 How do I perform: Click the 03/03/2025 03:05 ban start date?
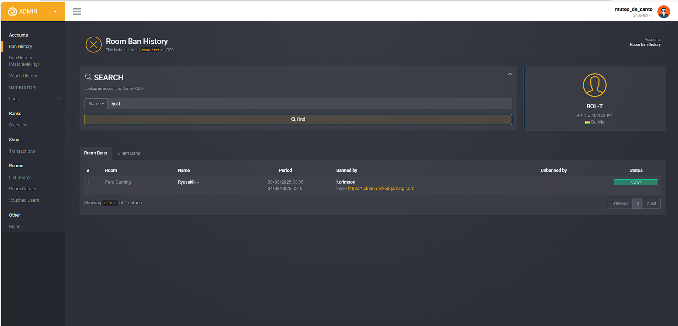tap(285, 182)
